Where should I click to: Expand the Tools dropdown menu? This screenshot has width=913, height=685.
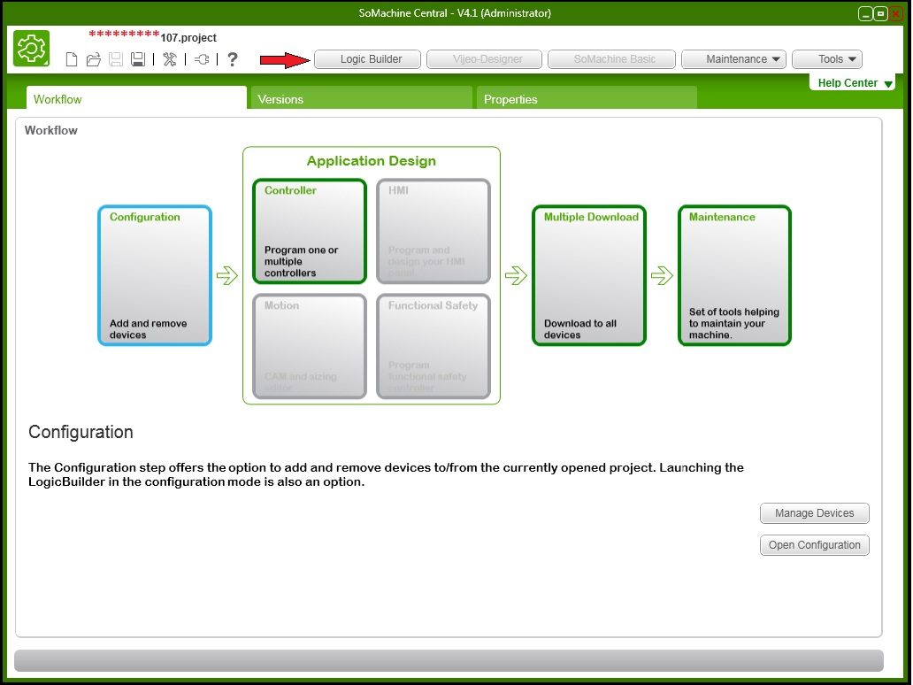(x=826, y=59)
